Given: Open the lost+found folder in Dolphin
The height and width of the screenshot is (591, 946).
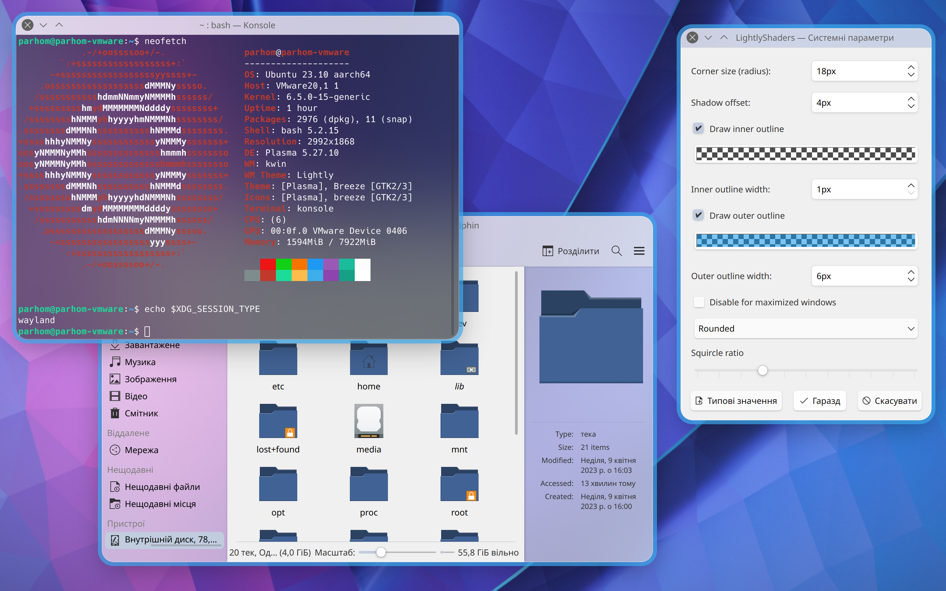Looking at the screenshot, I should [278, 428].
